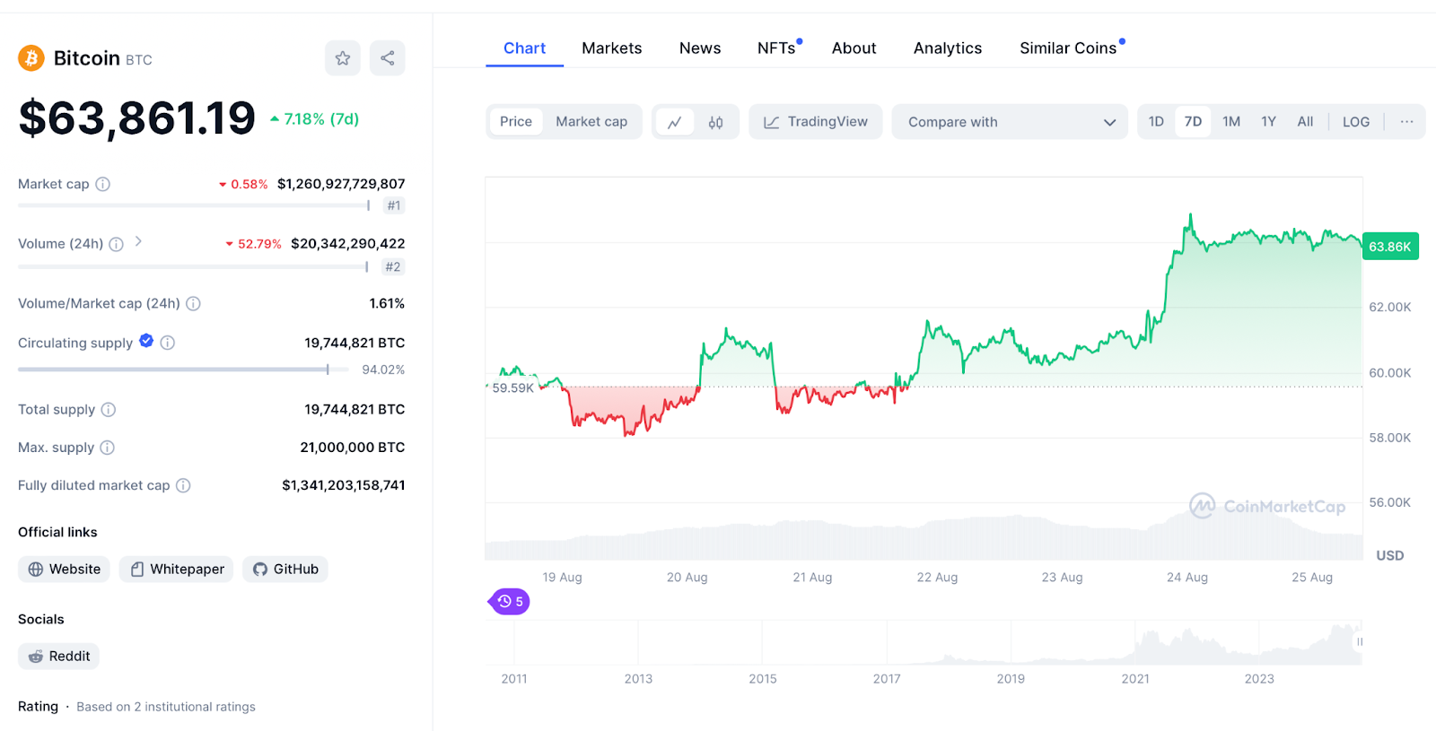Show Total supply info icon
The height and width of the screenshot is (731, 1436).
(109, 409)
